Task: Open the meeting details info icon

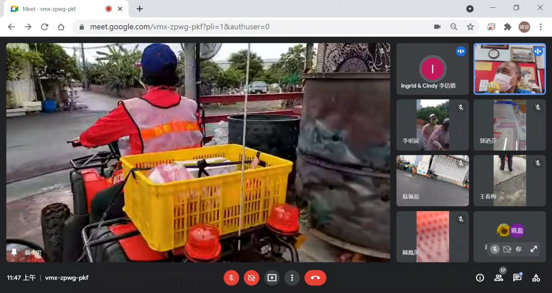Action: click(480, 277)
